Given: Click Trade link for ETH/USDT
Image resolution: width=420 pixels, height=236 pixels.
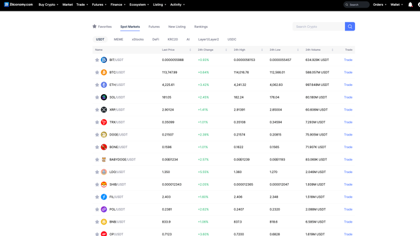Looking at the screenshot, I should 348,85.
